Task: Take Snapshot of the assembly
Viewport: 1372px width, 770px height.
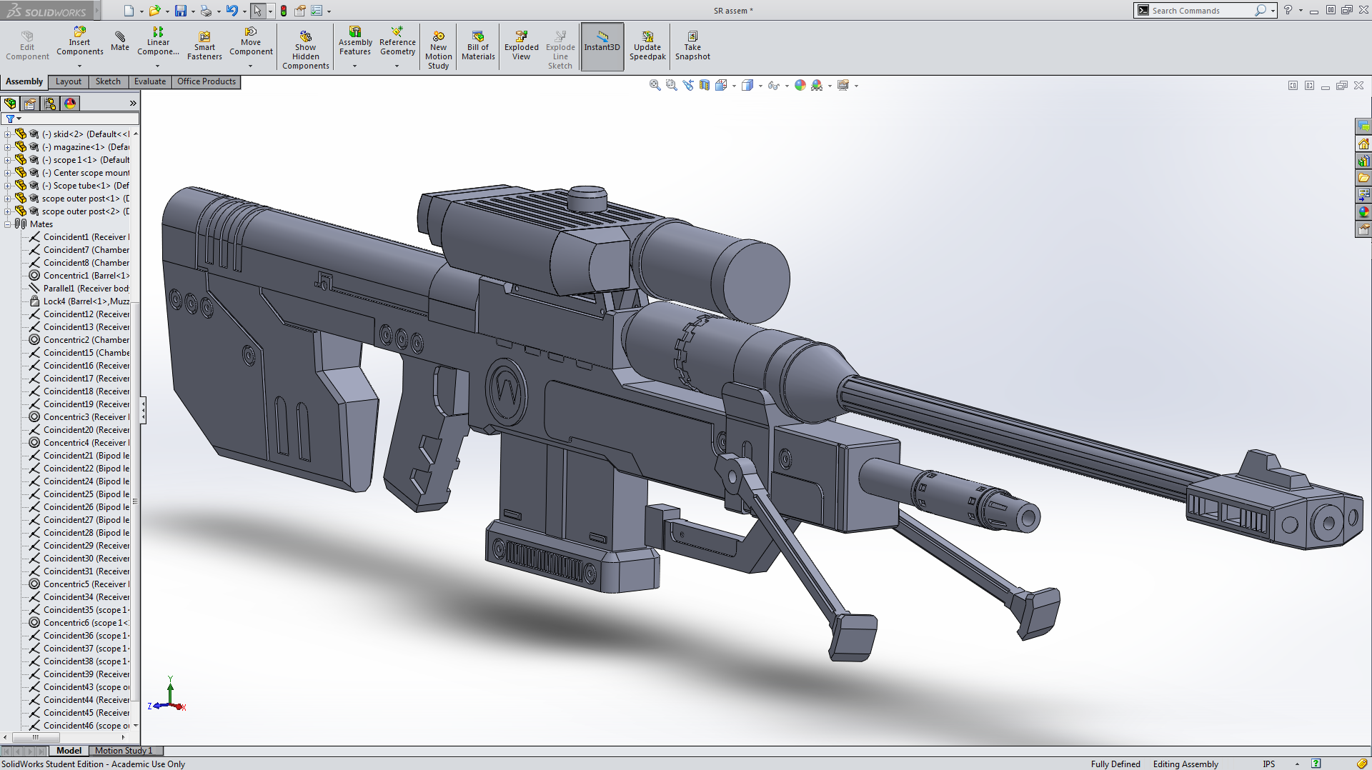Action: tap(692, 46)
